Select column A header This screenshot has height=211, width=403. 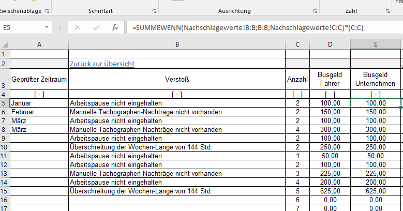tap(39, 44)
